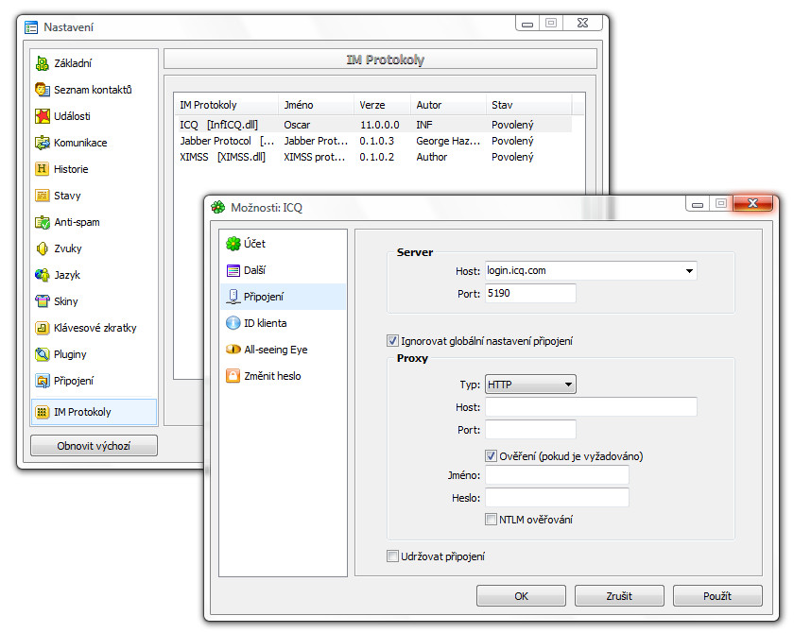The height and width of the screenshot is (633, 794).
Task: Click the Seznam kontaktů icon
Action: (x=42, y=90)
